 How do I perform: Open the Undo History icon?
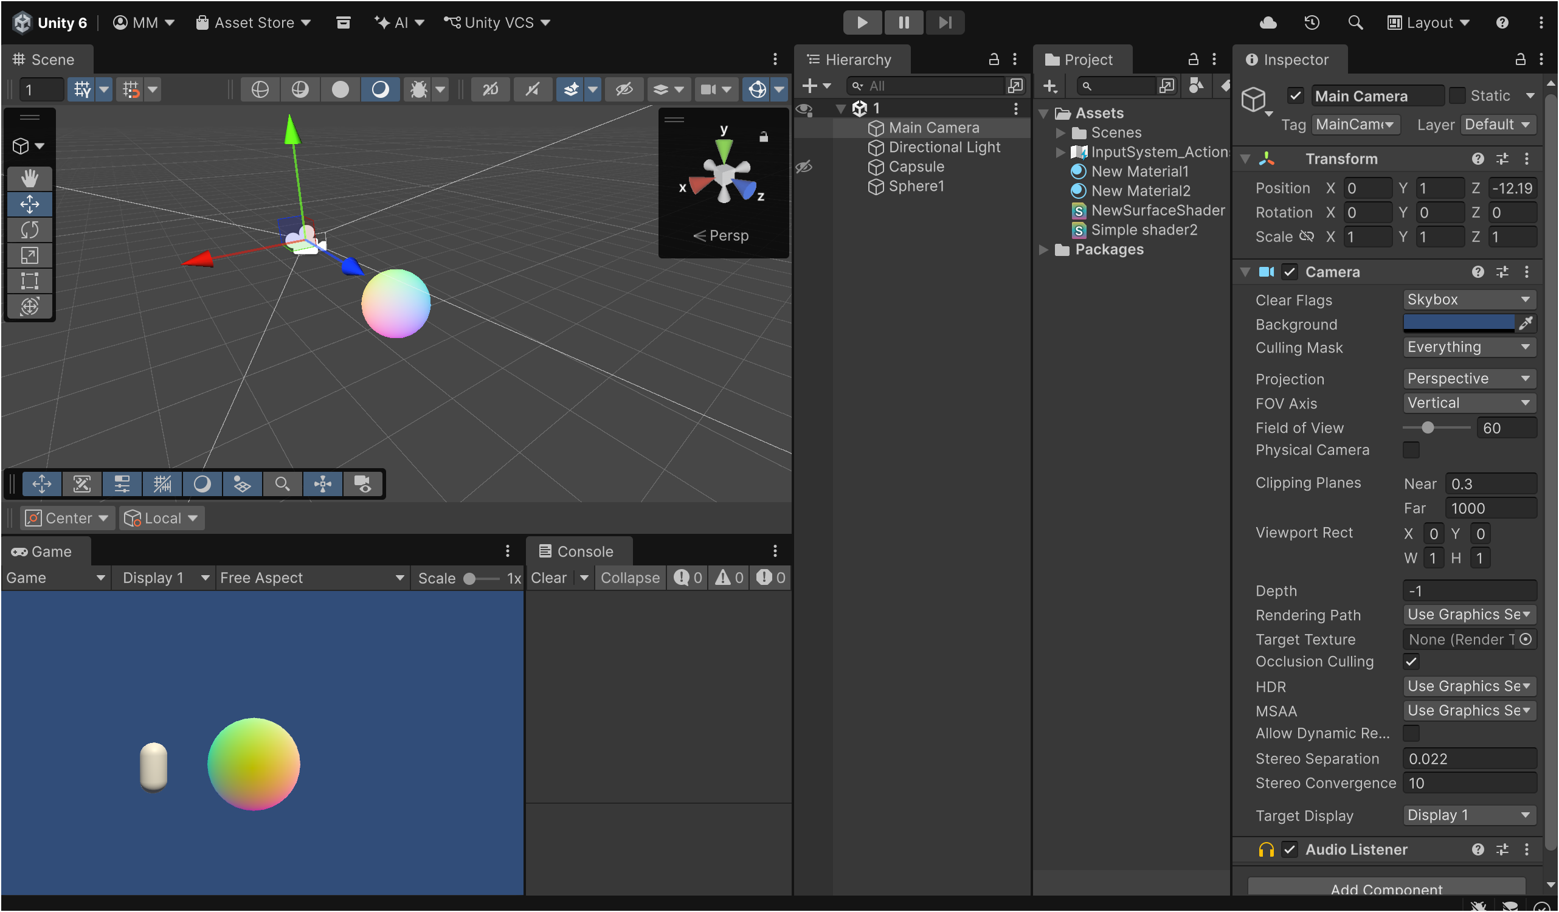[x=1312, y=23]
